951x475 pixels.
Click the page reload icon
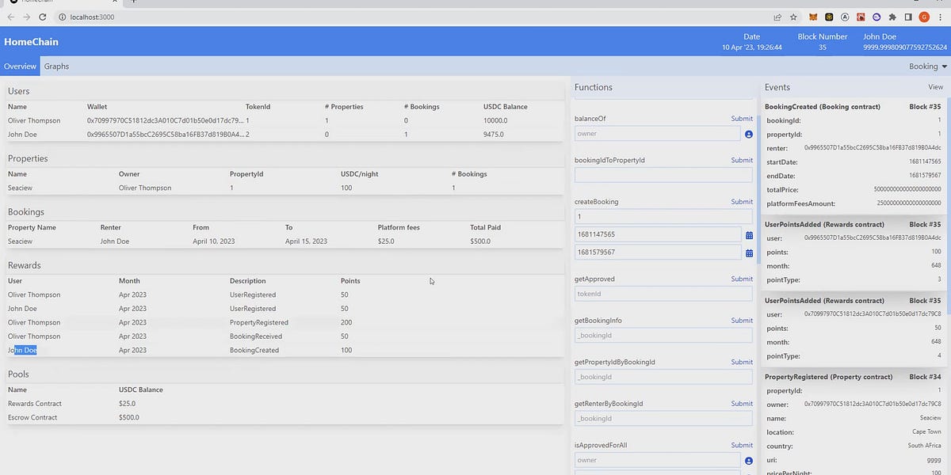pos(42,16)
